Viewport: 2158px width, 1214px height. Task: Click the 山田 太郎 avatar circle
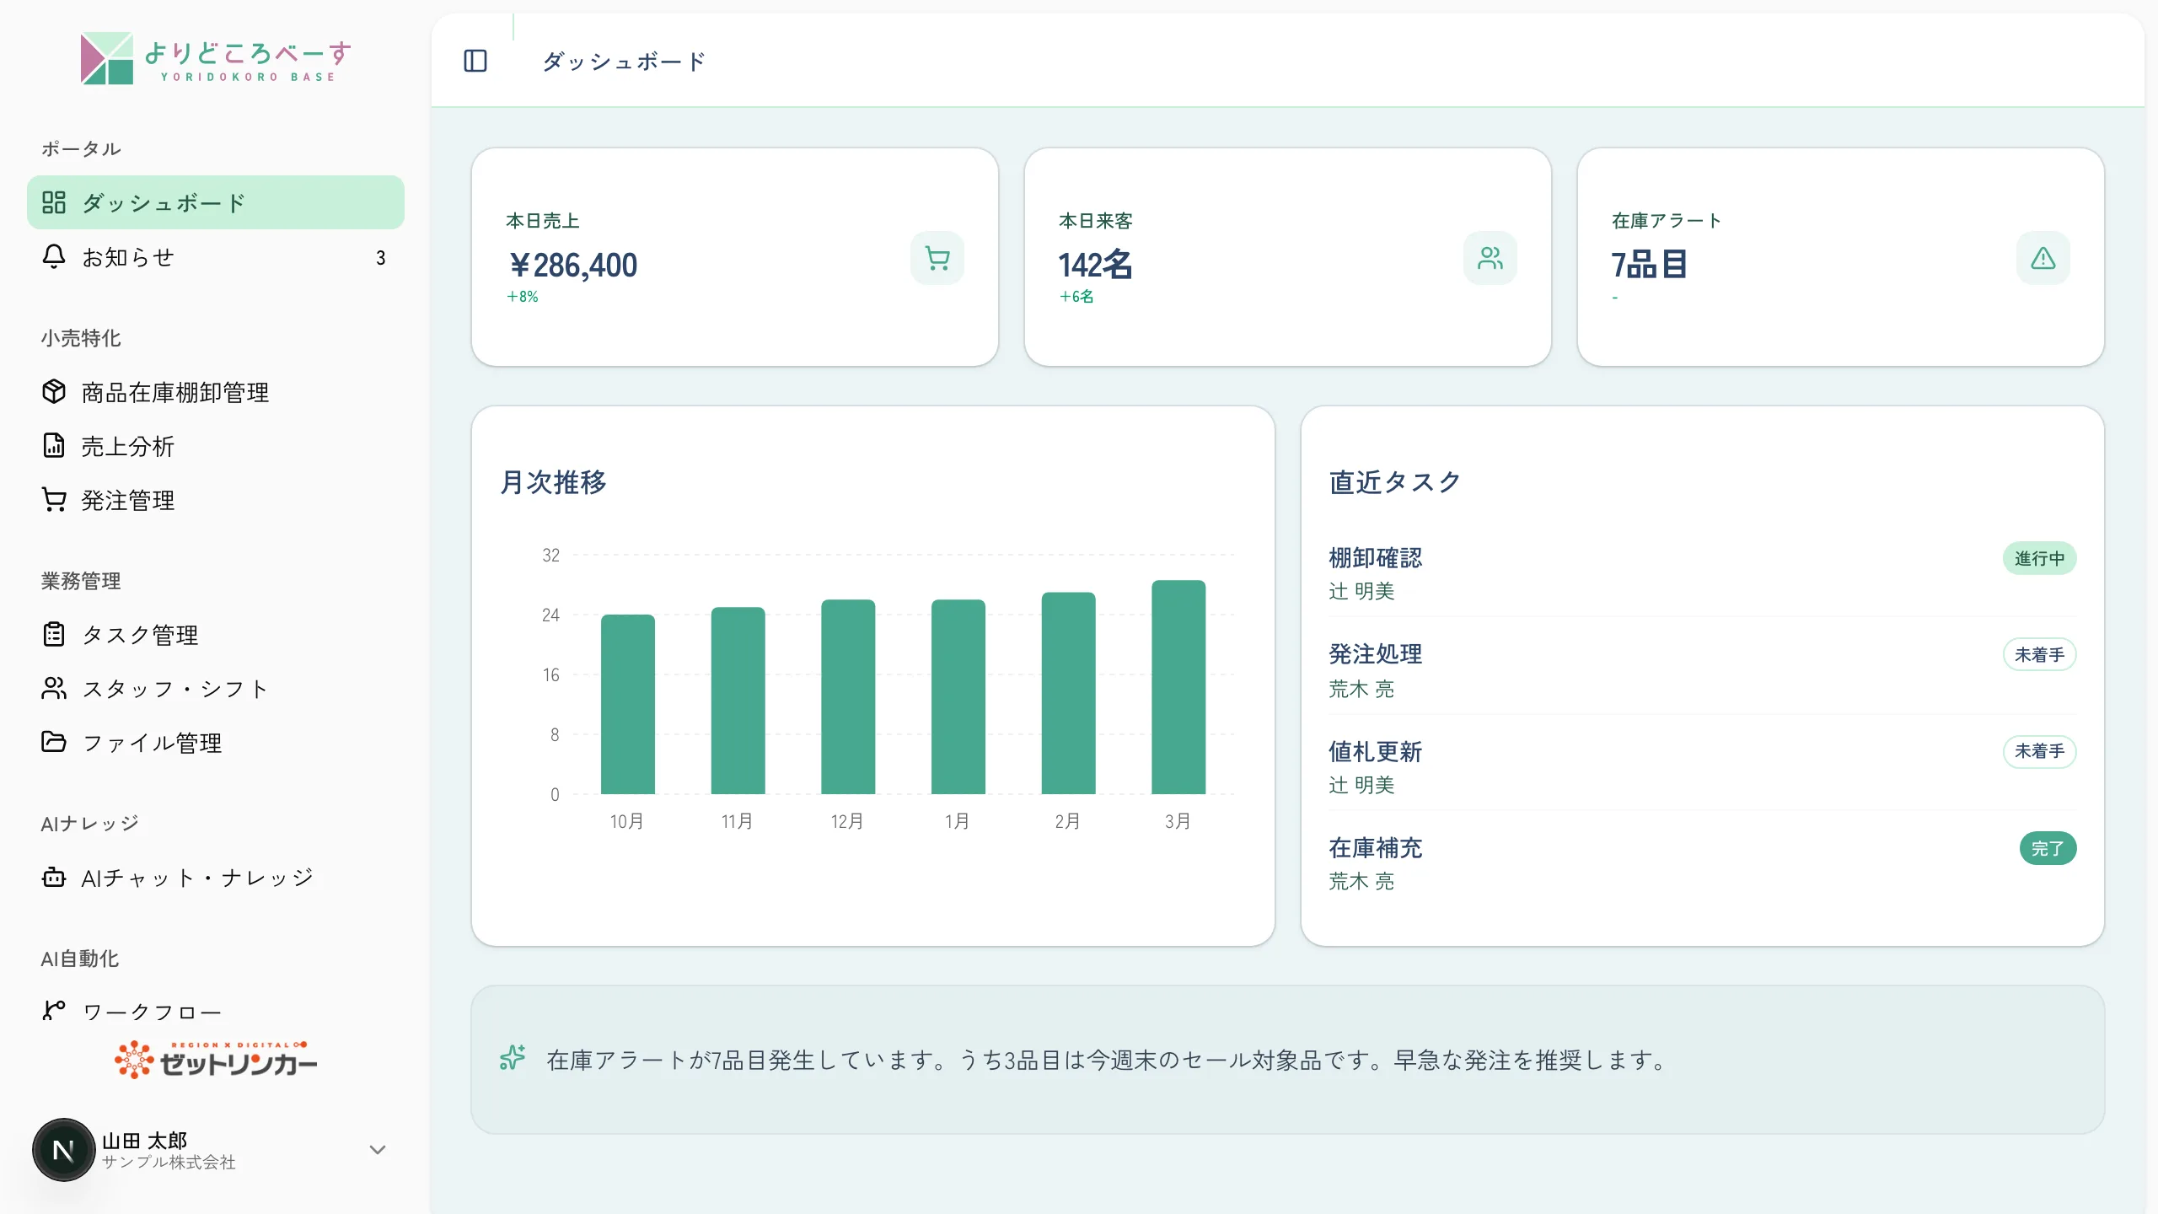pyautogui.click(x=63, y=1150)
